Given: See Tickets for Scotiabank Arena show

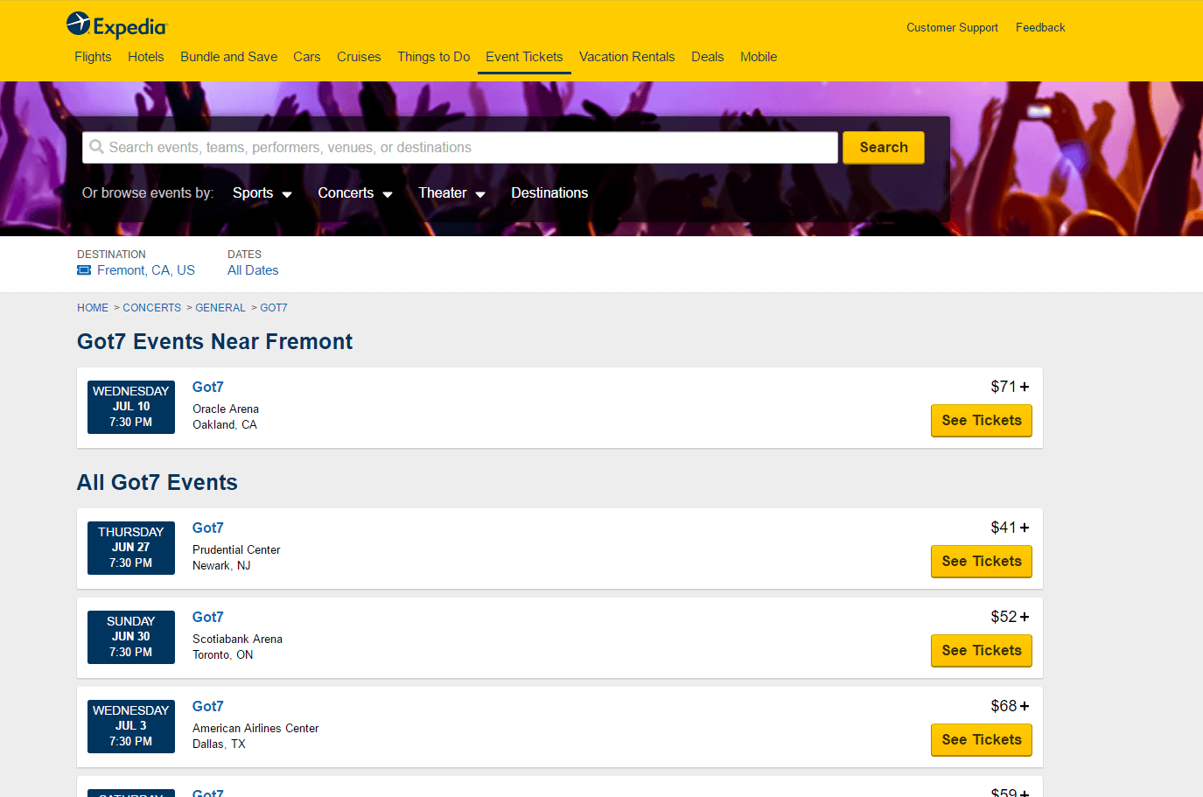Looking at the screenshot, I should (x=982, y=651).
